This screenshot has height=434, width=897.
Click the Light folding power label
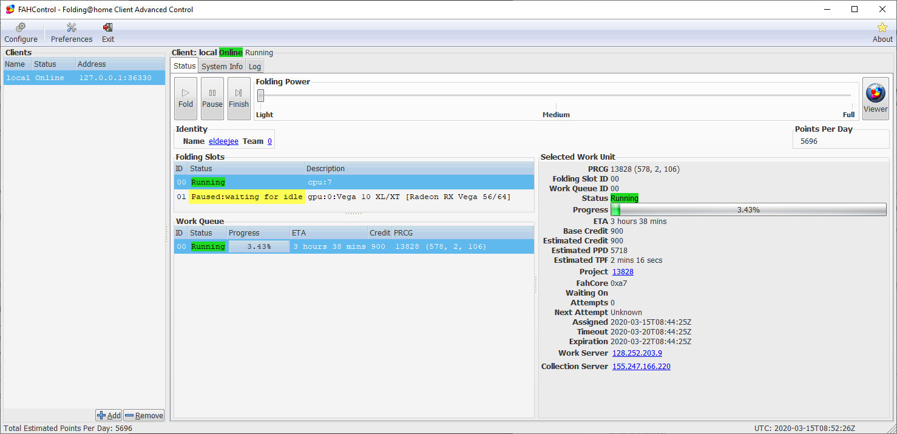pyautogui.click(x=265, y=115)
